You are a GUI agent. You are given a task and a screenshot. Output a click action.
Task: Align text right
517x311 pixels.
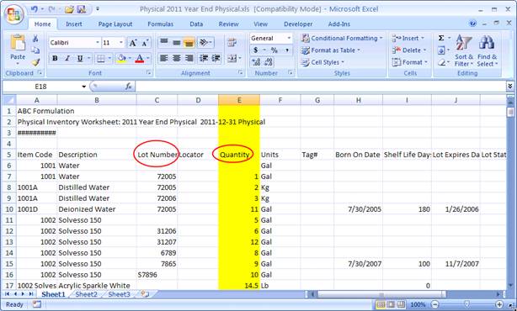(189, 58)
